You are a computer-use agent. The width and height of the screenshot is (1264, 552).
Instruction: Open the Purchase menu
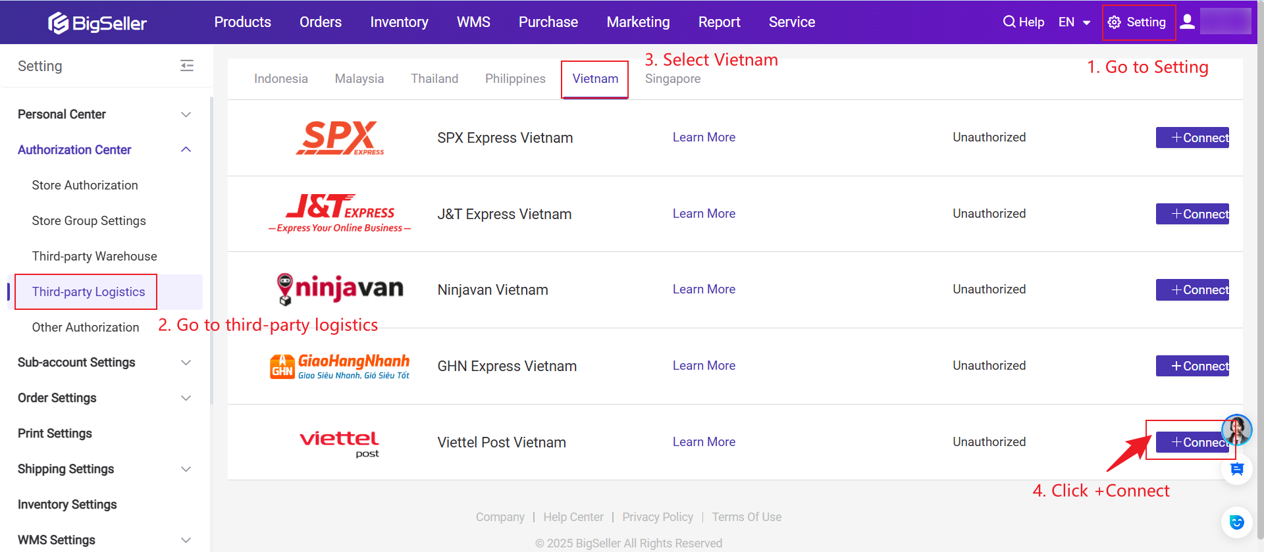tap(548, 22)
